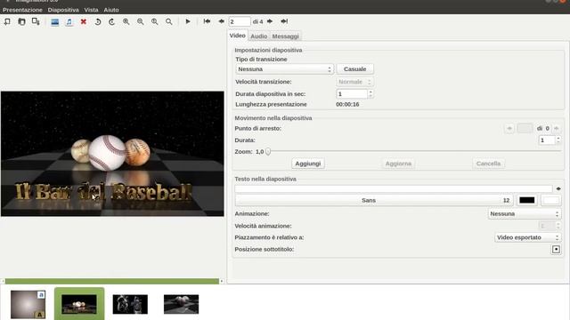Image resolution: width=570 pixels, height=320 pixels.
Task: Open the Presentazione menu
Action: point(22,10)
